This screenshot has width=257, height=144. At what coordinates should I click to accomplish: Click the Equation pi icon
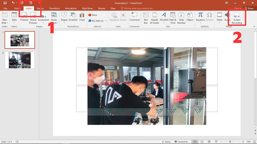pyautogui.click(x=200, y=15)
